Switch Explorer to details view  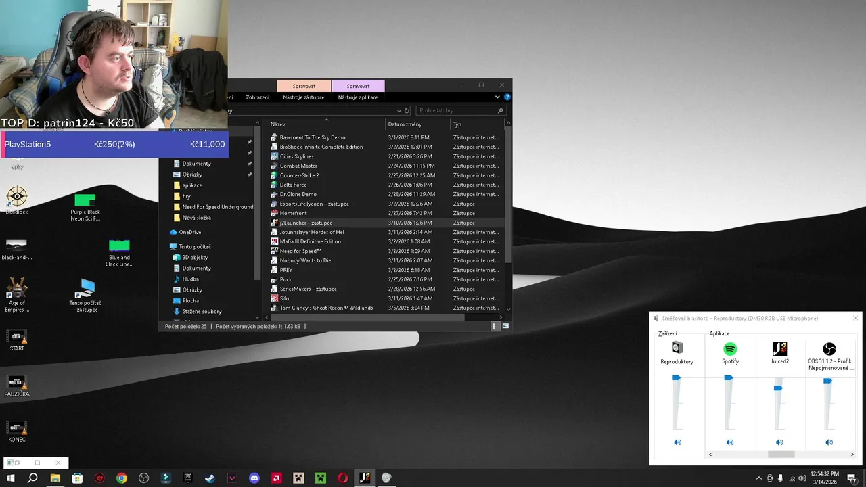click(x=494, y=326)
